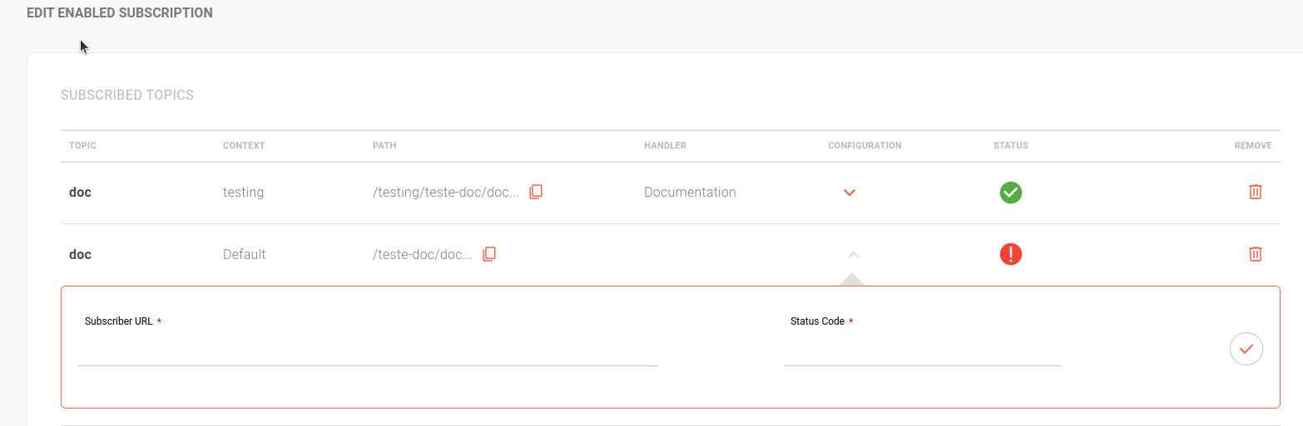1303x426 pixels.
Task: Select the Context column header
Action: click(244, 145)
